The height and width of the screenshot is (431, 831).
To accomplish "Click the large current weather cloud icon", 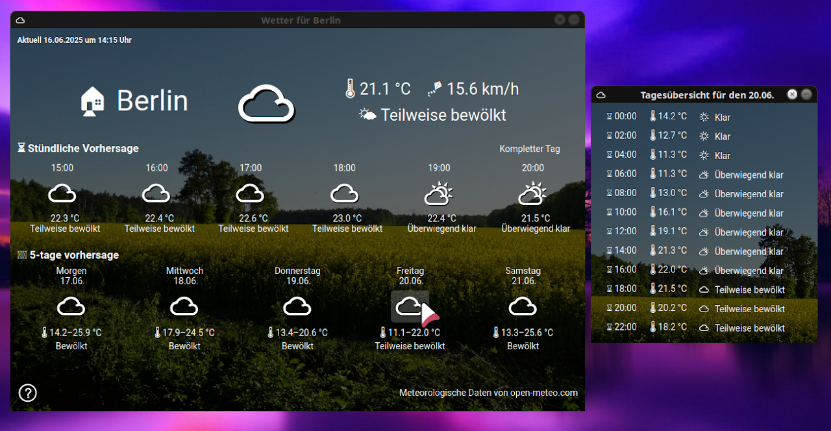I will click(266, 103).
